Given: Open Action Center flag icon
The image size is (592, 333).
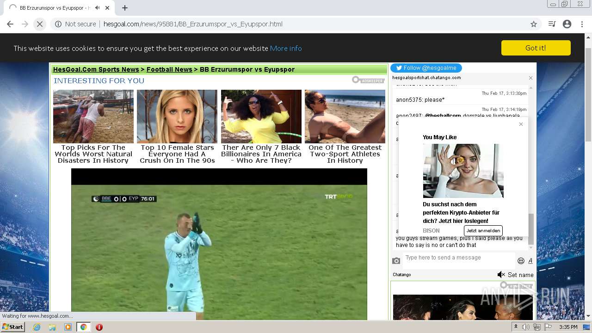Looking at the screenshot, I should [548, 327].
